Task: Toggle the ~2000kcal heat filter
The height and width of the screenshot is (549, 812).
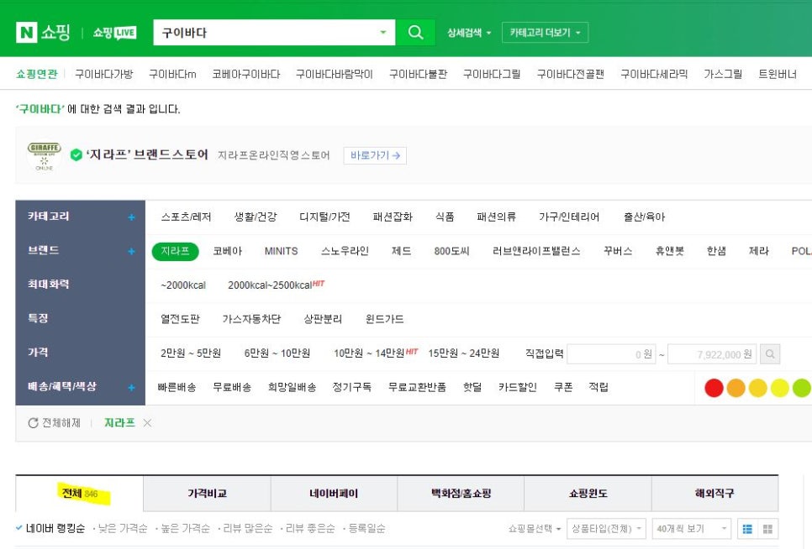Action: (x=183, y=285)
